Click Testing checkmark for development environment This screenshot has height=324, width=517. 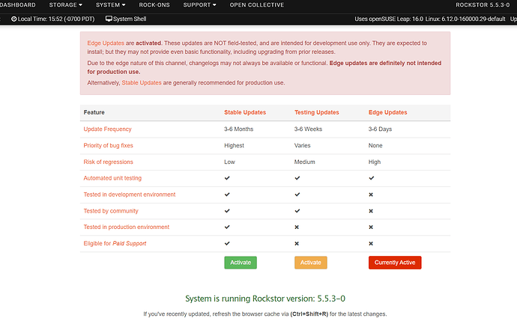pos(297,195)
